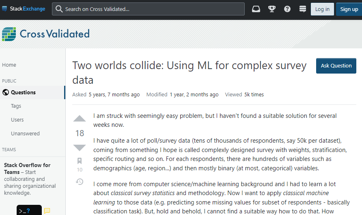Click the Cross Validated site logo
The image size is (362, 215).
click(x=46, y=34)
